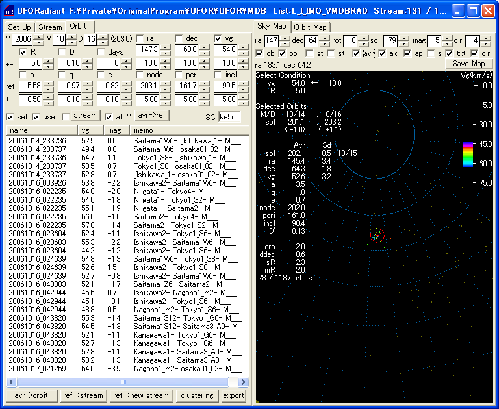The height and width of the screenshot is (409, 499).
Task: Adjust the scl spinner in Sky Map
Action: tap(404, 39)
